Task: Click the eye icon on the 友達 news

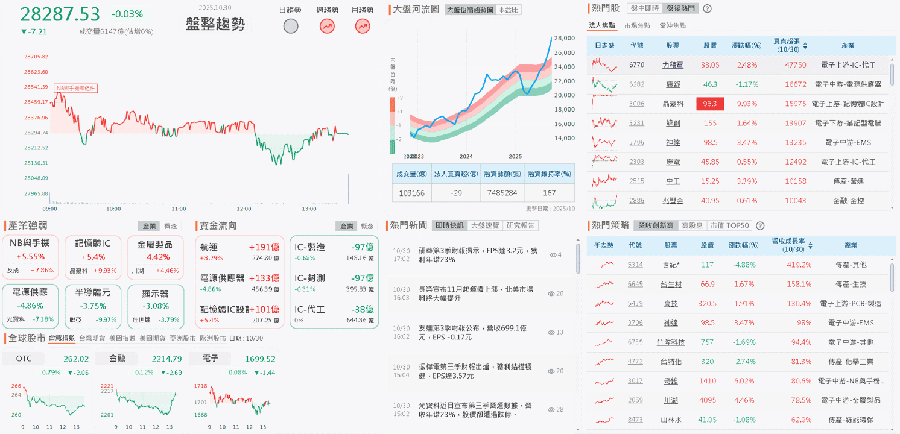Action: (x=551, y=332)
